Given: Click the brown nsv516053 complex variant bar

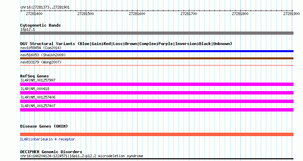Looking at the screenshot, I should pos(157,58).
